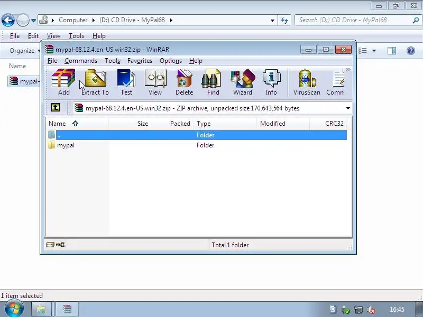The width and height of the screenshot is (423, 317).
Task: Open WinRAR Tools menu
Action: click(x=112, y=61)
